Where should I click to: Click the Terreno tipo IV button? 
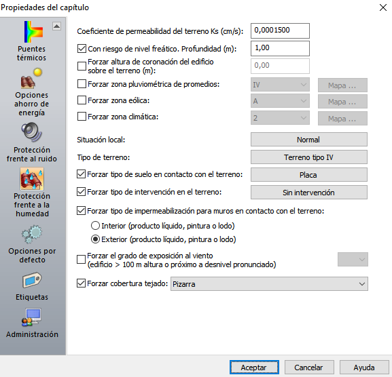(x=309, y=157)
